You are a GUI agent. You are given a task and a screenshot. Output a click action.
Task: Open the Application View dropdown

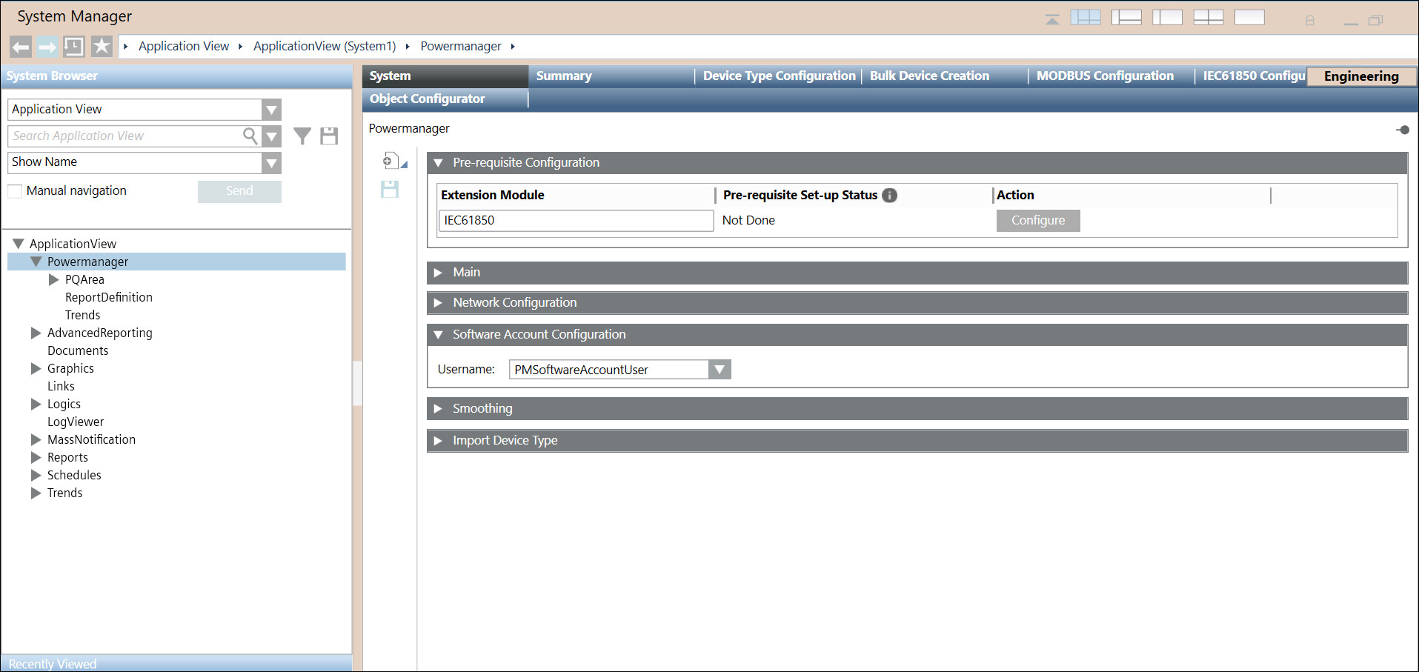coord(272,110)
